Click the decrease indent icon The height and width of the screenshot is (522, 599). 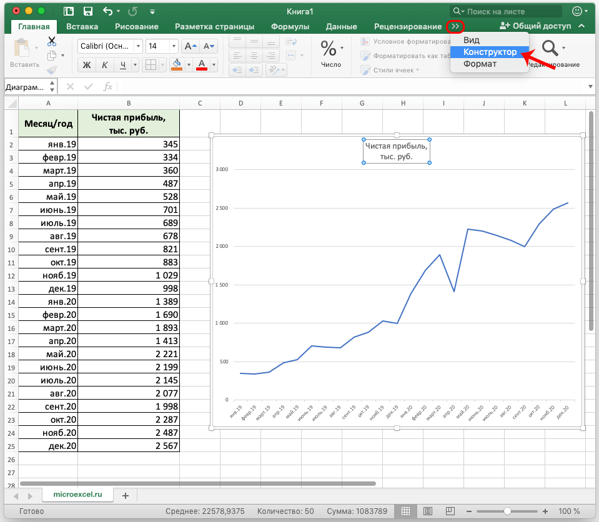237,70
